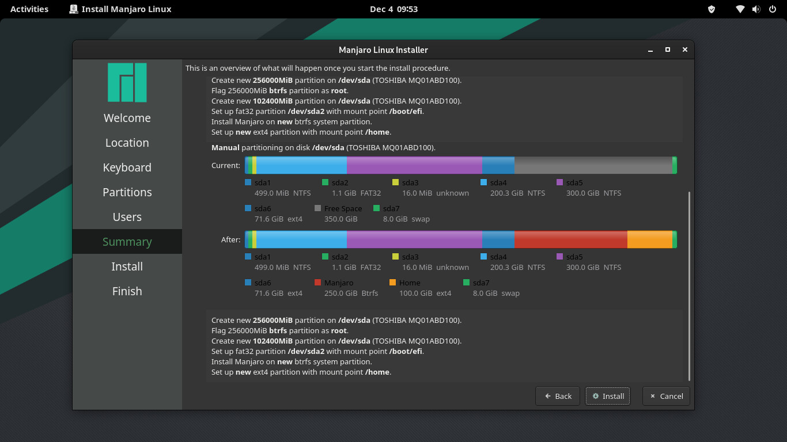Click the Install button to begin installation
The image size is (787, 442).
pyautogui.click(x=608, y=396)
